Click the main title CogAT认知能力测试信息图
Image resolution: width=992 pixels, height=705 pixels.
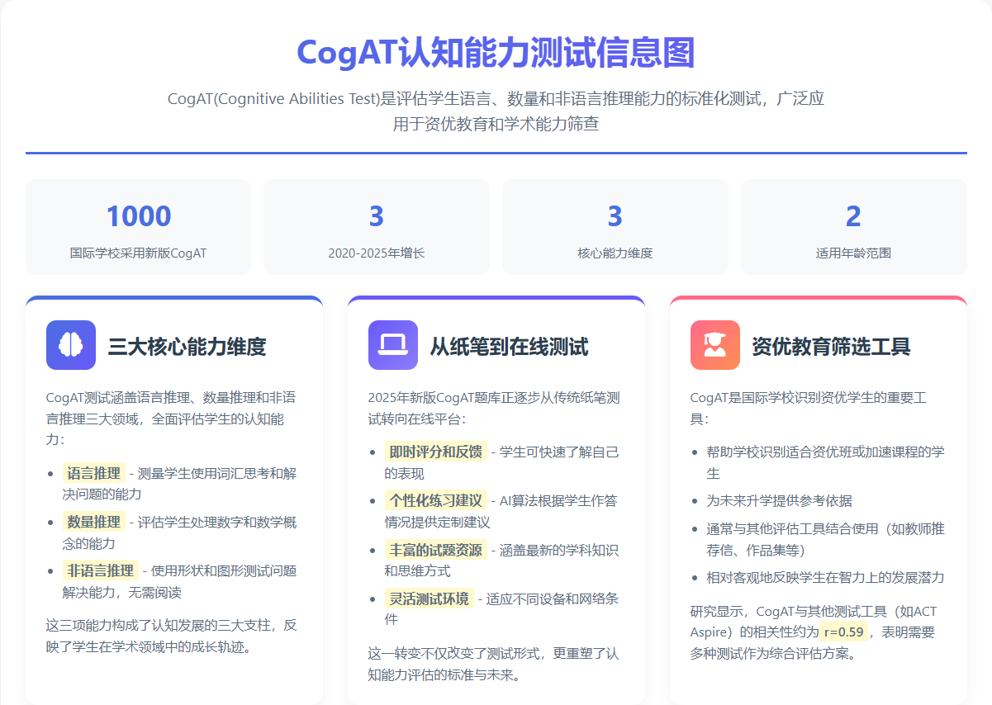pos(496,53)
